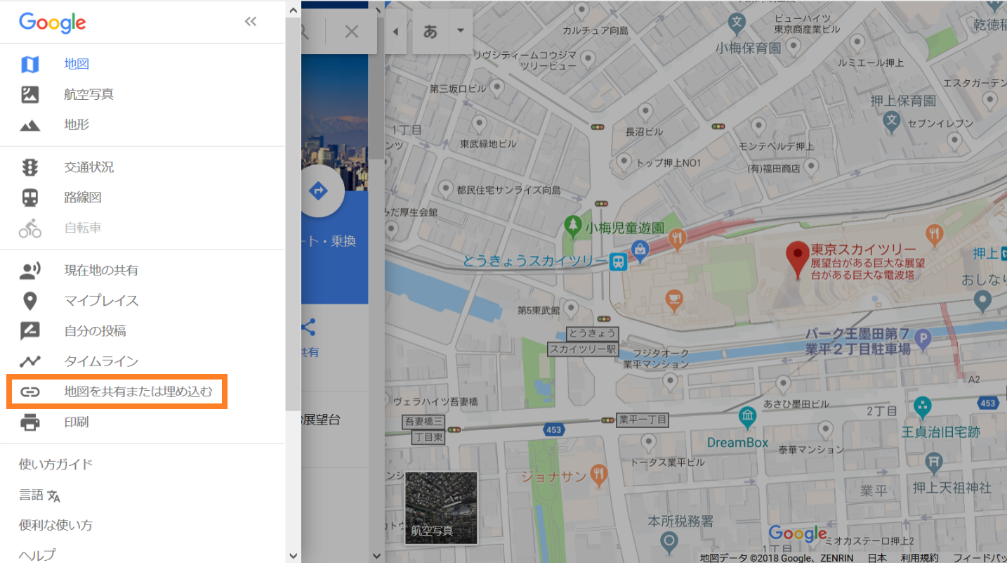Click the 押上天祖神社 shrine marker
Image resolution: width=1007 pixels, height=563 pixels.
(x=933, y=463)
